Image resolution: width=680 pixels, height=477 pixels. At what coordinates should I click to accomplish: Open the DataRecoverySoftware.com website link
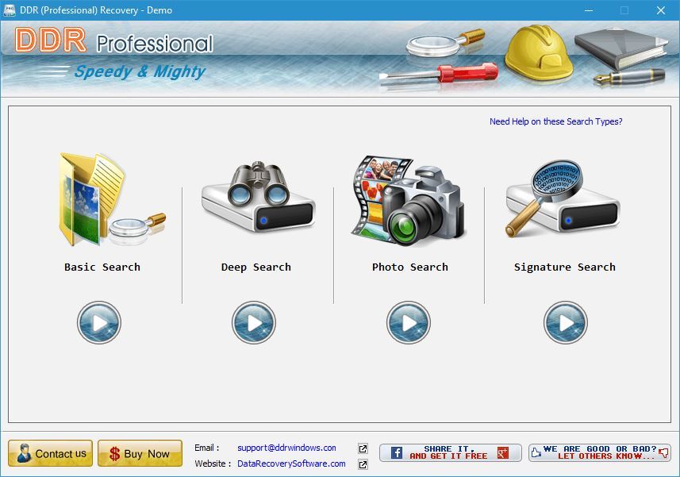(291, 464)
